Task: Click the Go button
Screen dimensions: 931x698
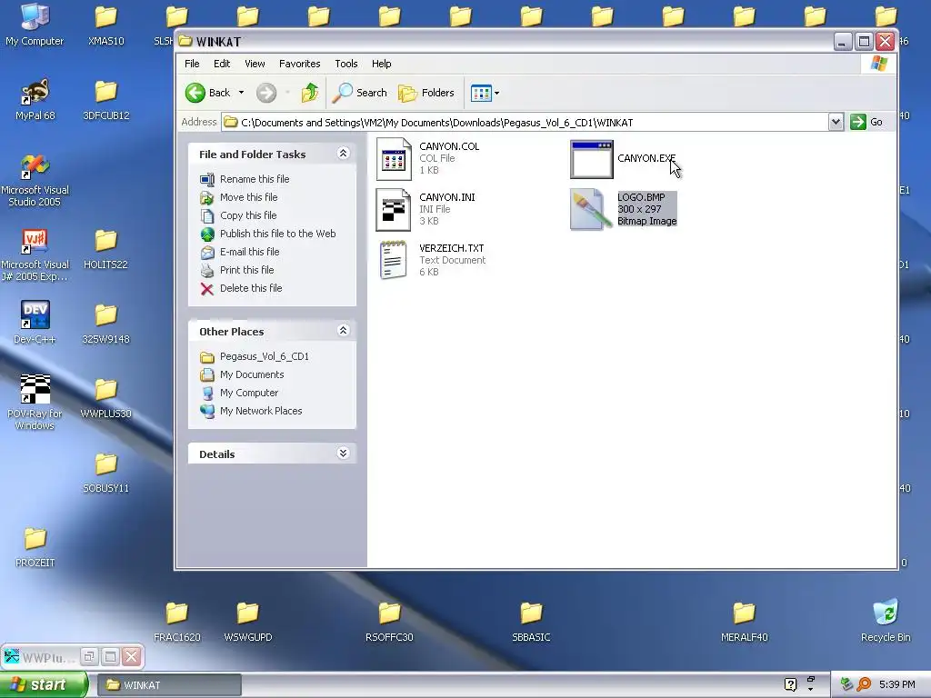Action: click(x=866, y=123)
